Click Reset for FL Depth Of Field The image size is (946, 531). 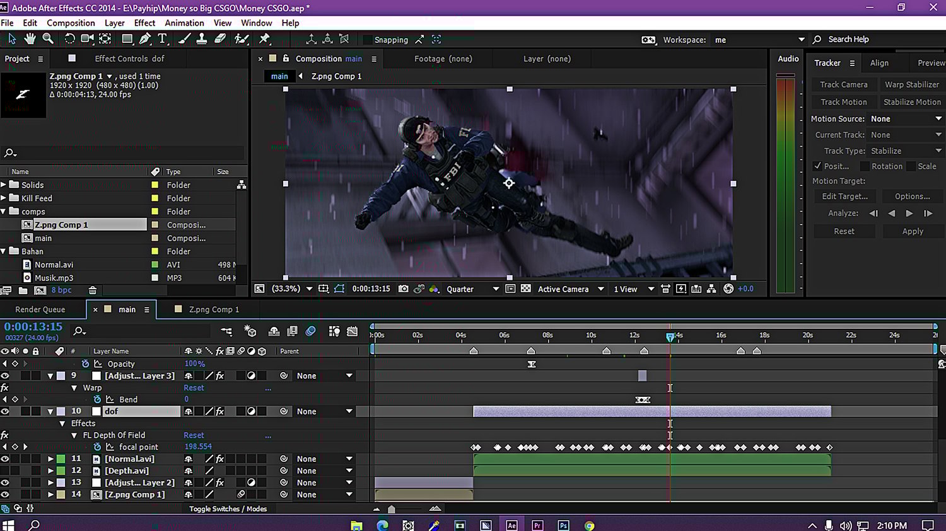click(x=194, y=435)
